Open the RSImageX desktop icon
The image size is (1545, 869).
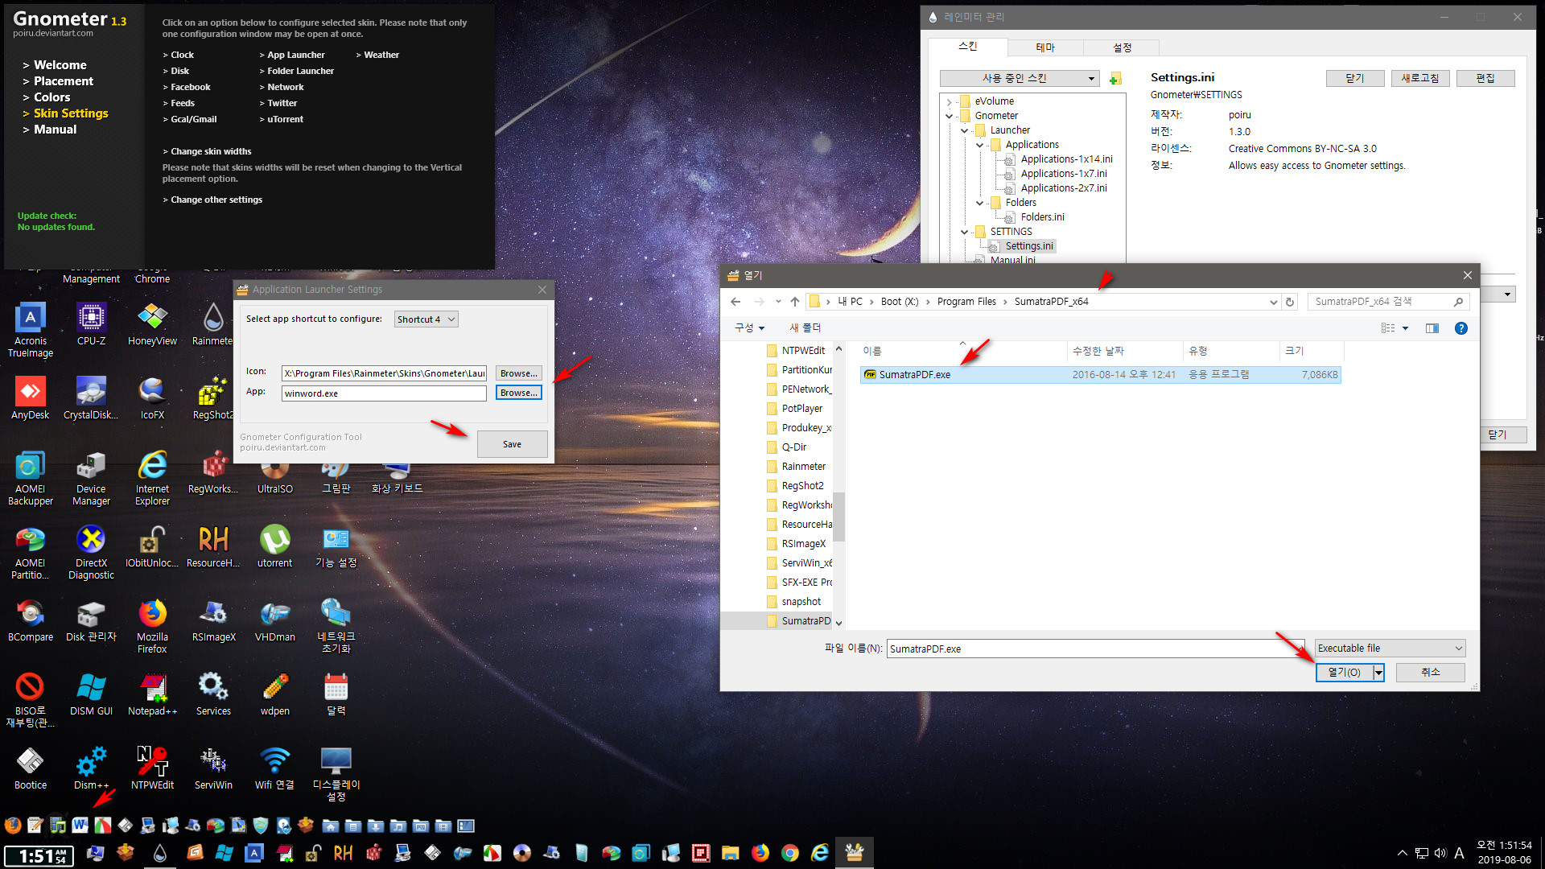pyautogui.click(x=213, y=620)
